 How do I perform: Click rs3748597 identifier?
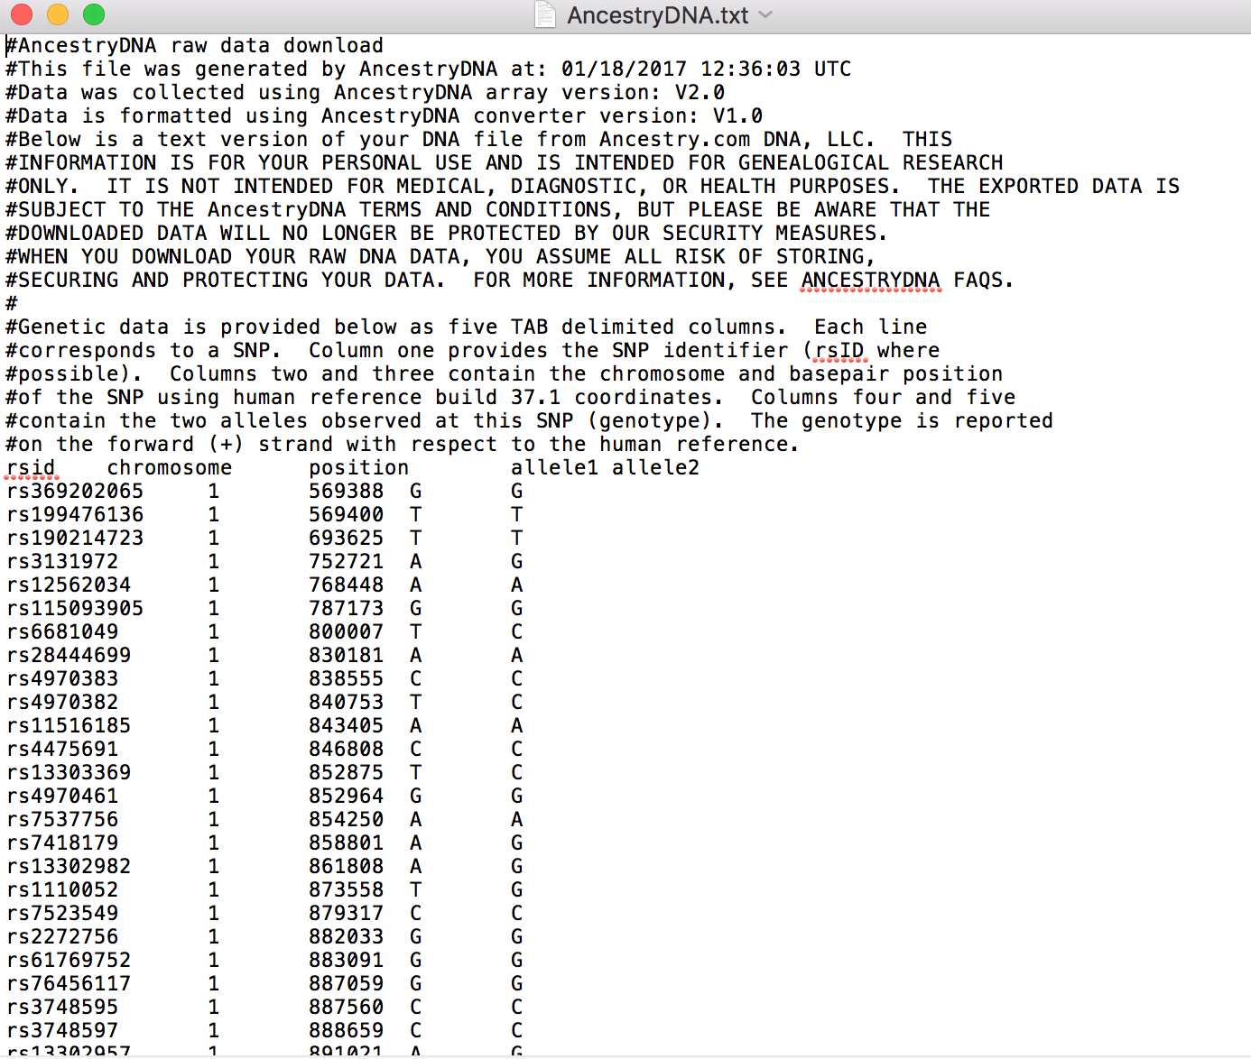[62, 1030]
